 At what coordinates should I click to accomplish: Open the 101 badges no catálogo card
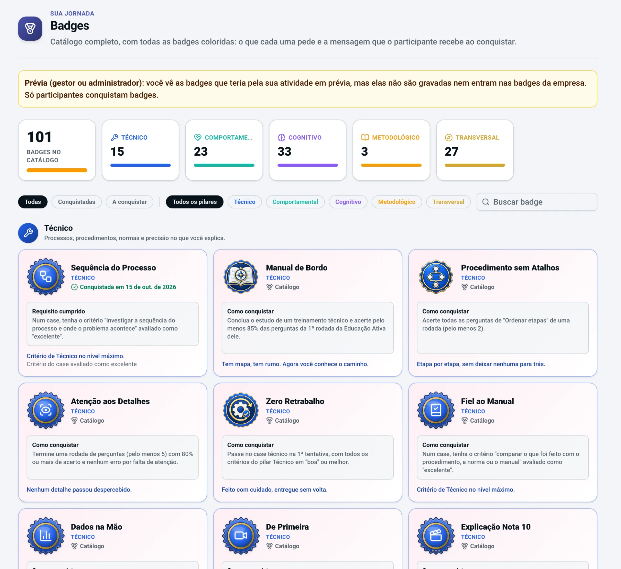(x=57, y=150)
